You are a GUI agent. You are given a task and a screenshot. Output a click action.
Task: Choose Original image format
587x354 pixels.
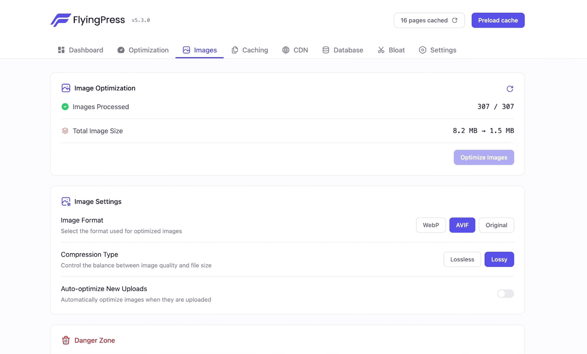coord(496,225)
